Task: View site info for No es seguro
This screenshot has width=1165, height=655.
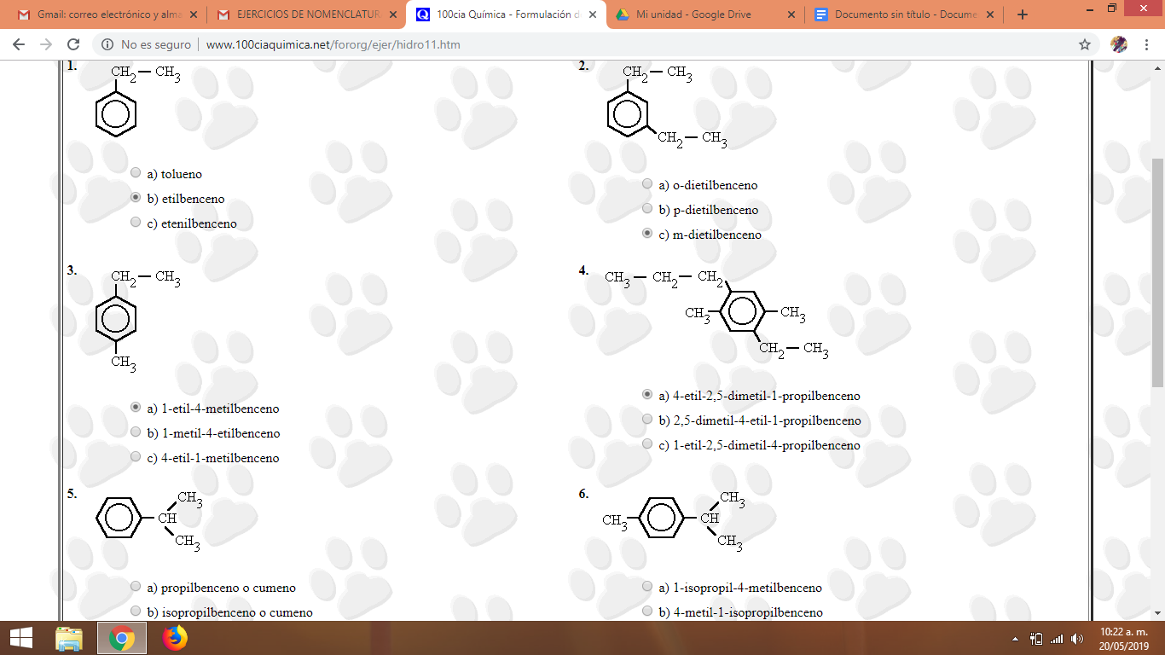Action: pyautogui.click(x=148, y=44)
